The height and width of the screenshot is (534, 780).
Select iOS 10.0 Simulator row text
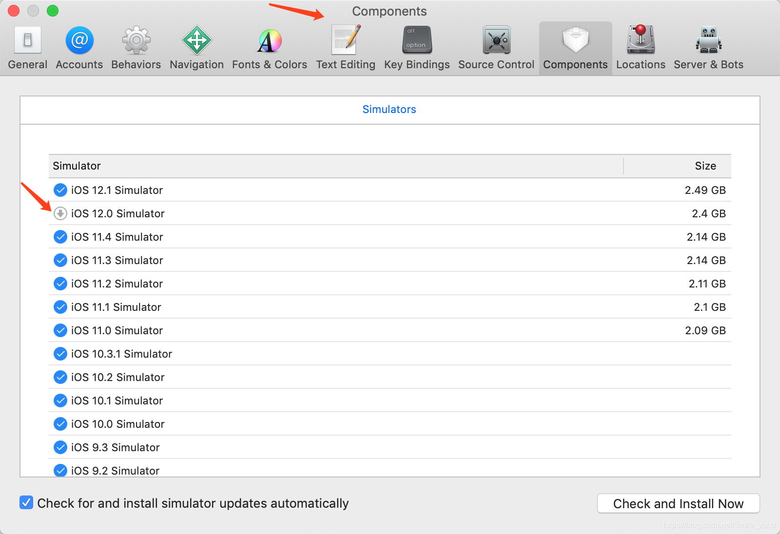[x=118, y=424]
